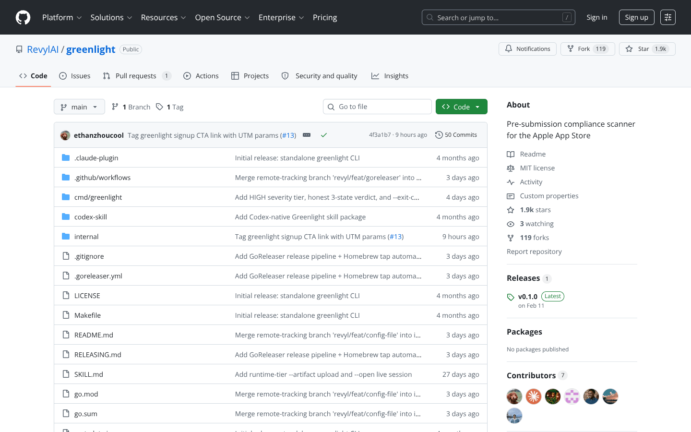Switch to the Insights tab

click(x=390, y=76)
